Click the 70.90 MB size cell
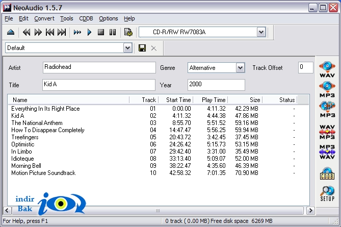The width and height of the screenshot is (341, 227). tap(247, 173)
